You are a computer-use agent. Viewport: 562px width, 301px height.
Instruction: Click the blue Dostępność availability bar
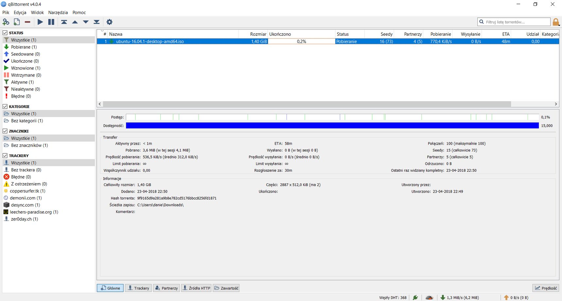tap(332, 125)
